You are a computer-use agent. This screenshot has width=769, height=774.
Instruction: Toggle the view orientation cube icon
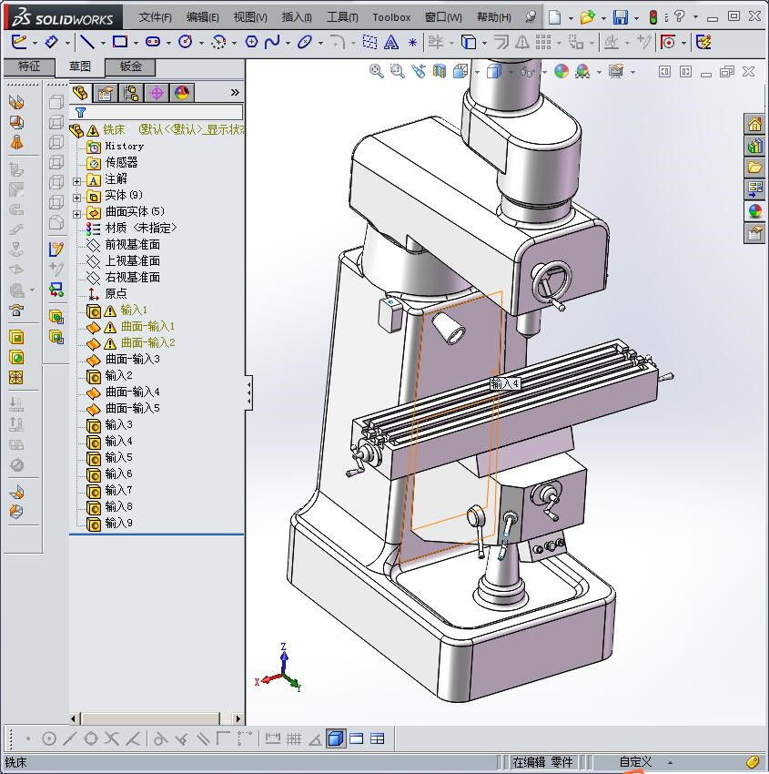pyautogui.click(x=459, y=71)
